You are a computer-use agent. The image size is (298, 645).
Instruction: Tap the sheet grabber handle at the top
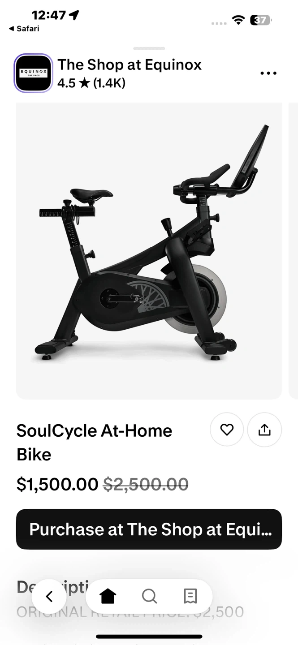coord(149,48)
